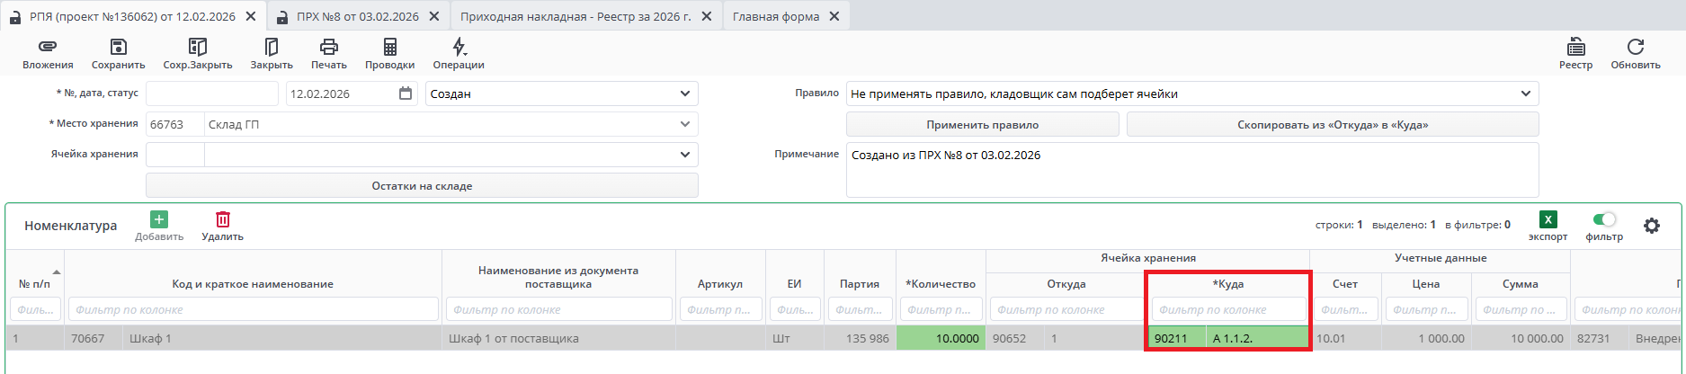Click the Печать printer icon

point(329,47)
